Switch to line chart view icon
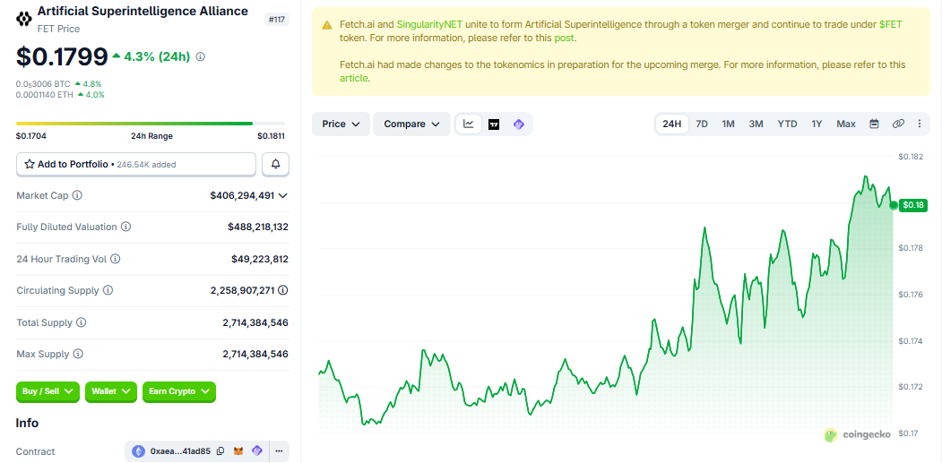This screenshot has height=463, width=942. click(x=469, y=124)
